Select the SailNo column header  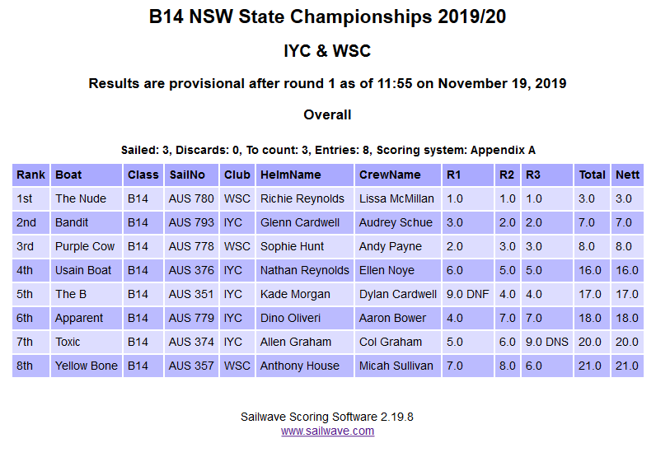click(192, 175)
